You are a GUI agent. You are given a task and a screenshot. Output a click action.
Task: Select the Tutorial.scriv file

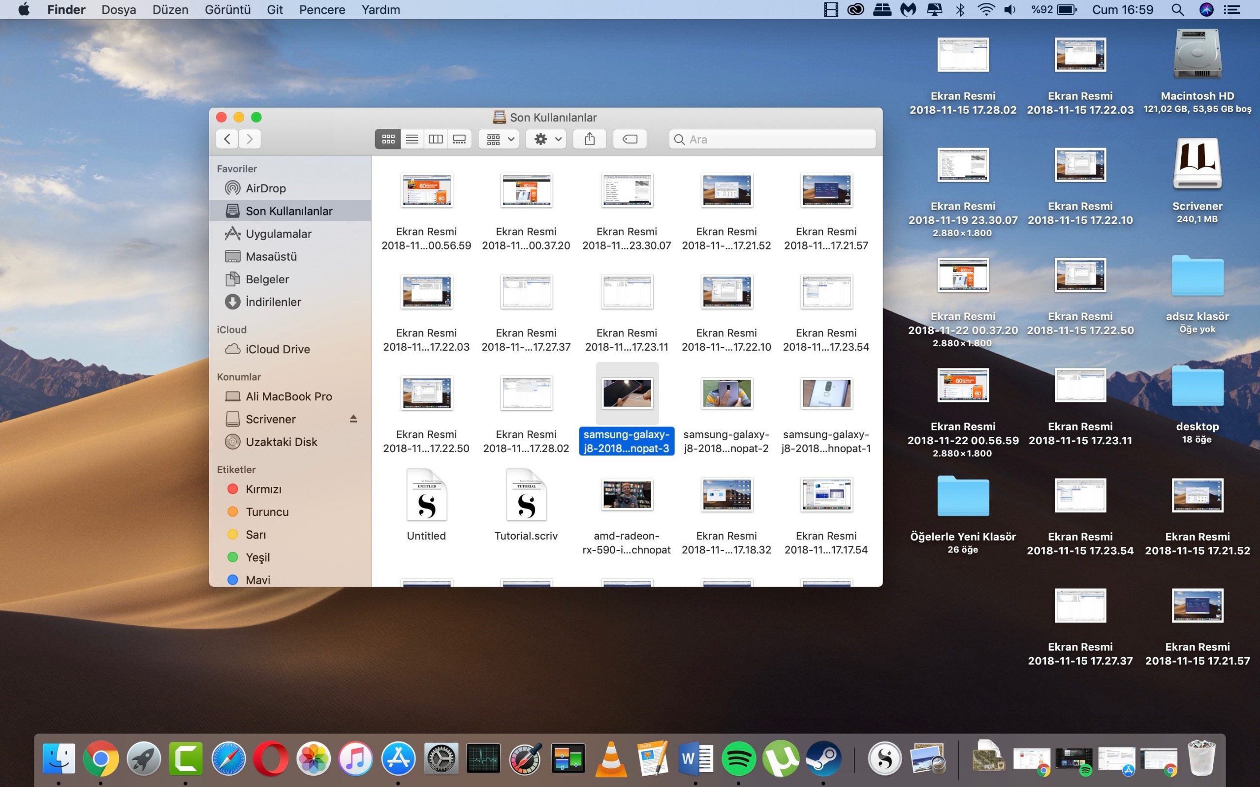pos(526,496)
